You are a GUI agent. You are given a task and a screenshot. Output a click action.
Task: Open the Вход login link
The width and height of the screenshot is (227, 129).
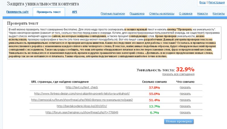[202, 3]
